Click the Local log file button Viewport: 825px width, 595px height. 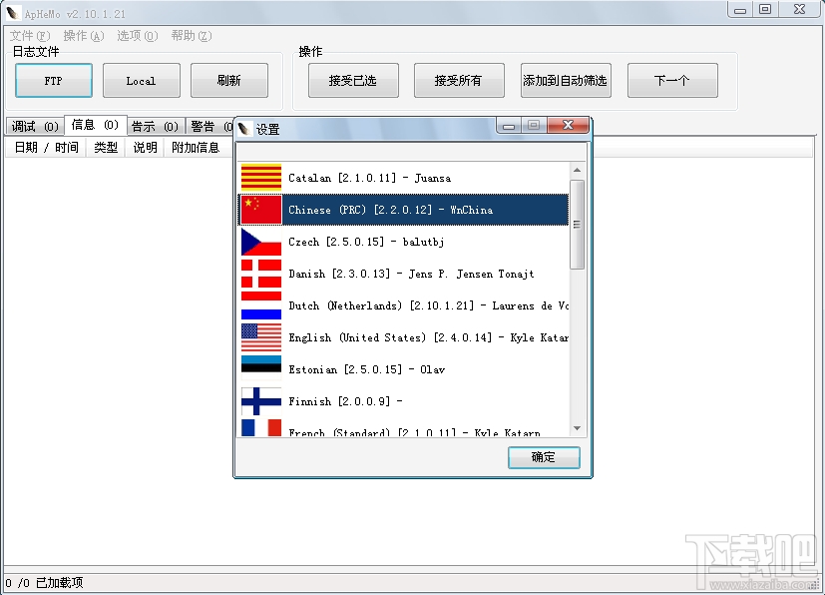(x=141, y=81)
